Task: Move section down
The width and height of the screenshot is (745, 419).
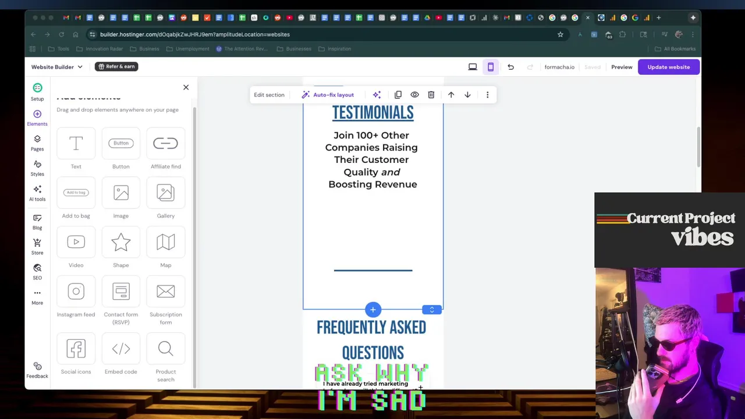Action: tap(467, 95)
